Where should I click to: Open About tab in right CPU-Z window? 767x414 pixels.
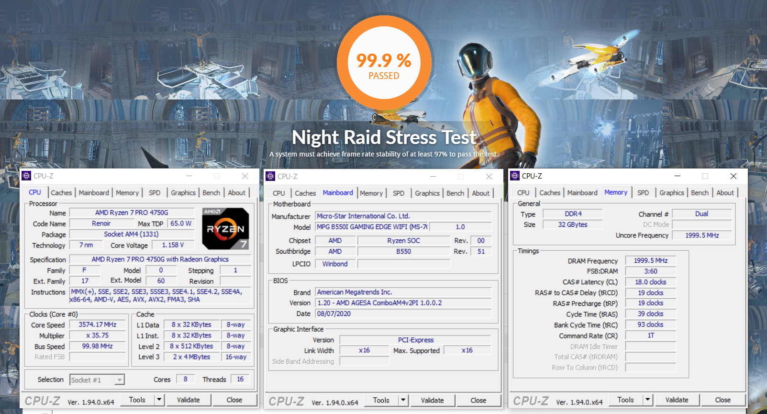coord(725,193)
